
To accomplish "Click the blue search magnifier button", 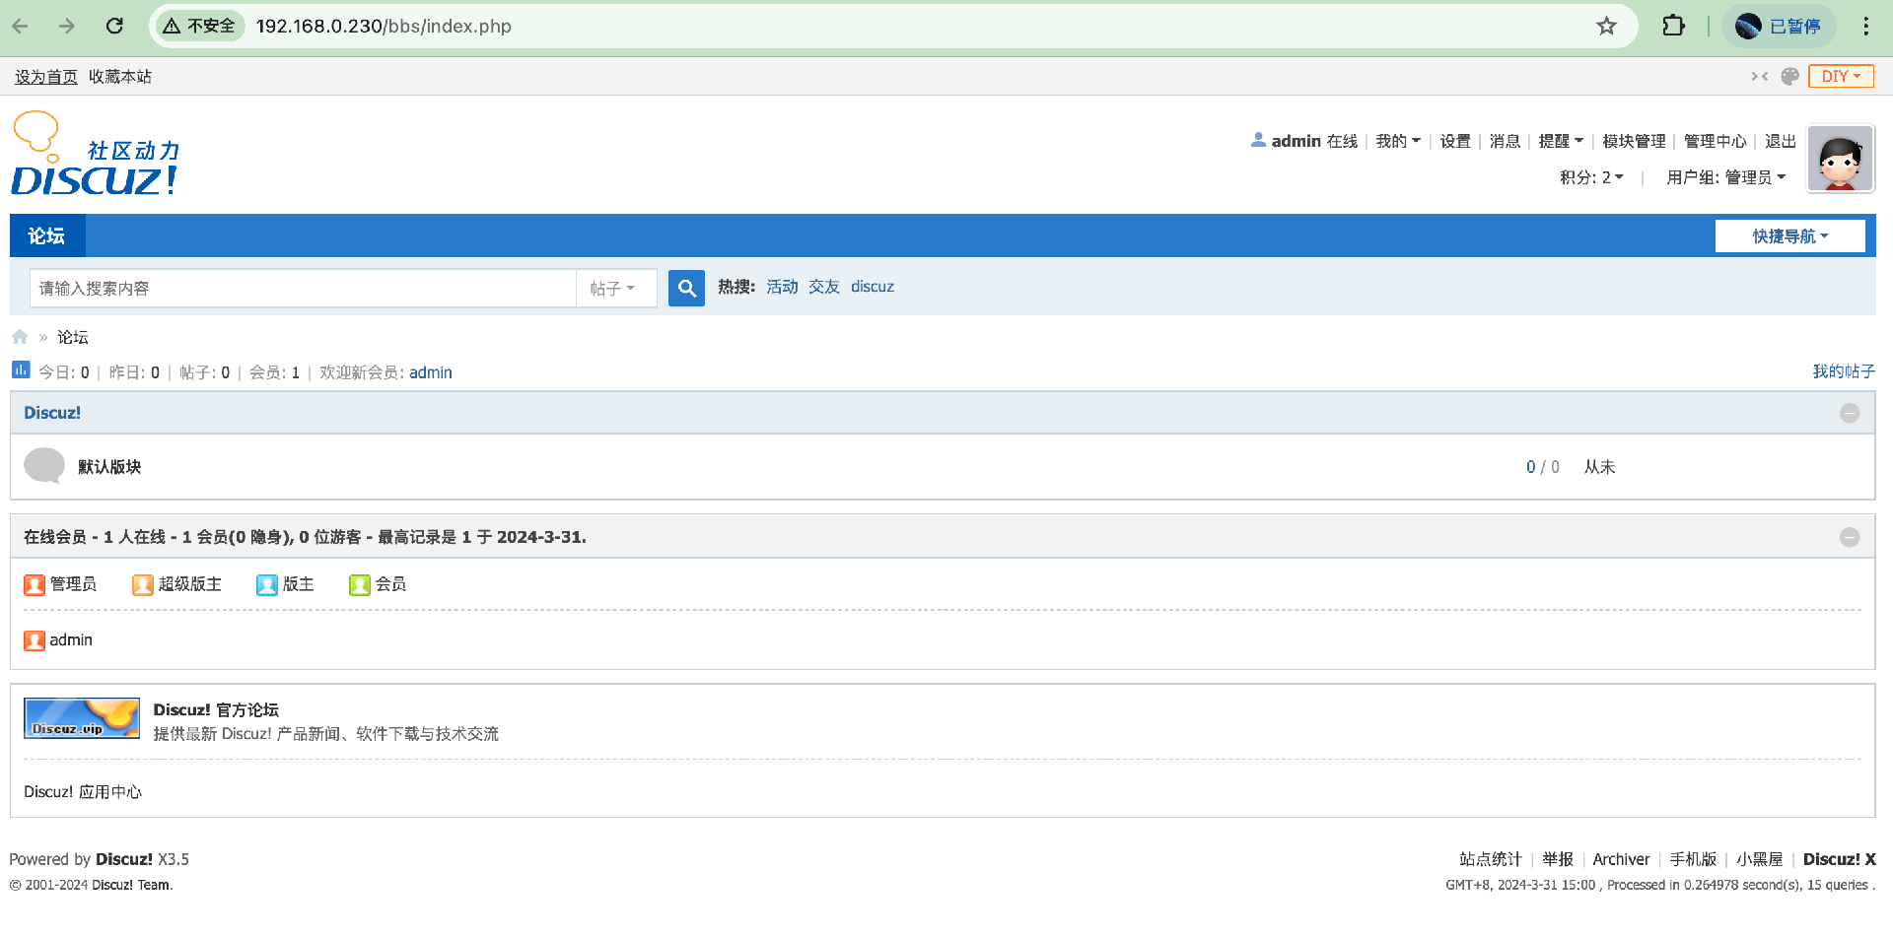I will click(x=686, y=288).
